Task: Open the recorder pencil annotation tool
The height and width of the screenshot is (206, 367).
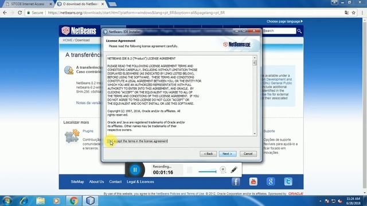Action: point(234,169)
